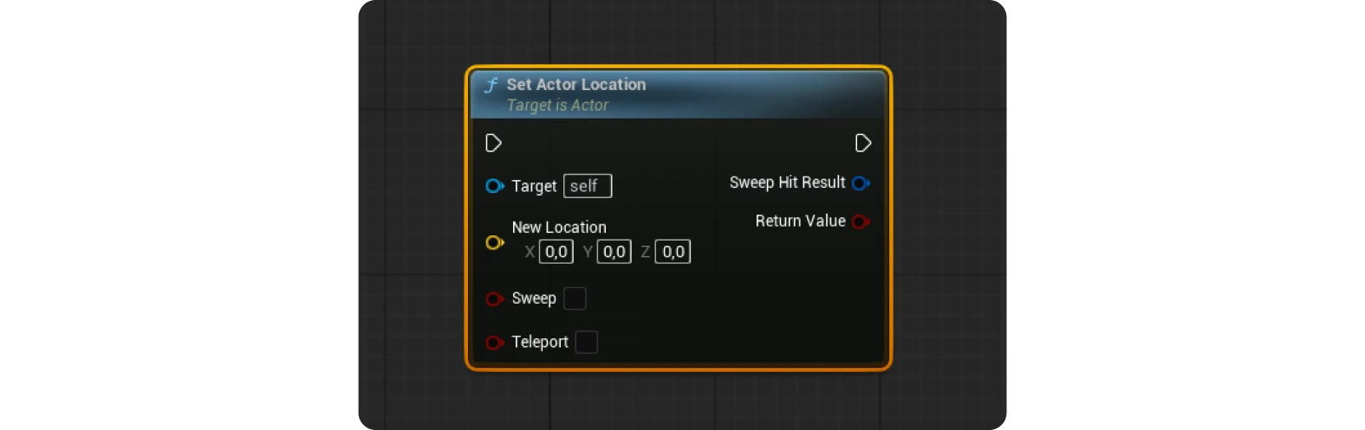Image resolution: width=1365 pixels, height=430 pixels.
Task: Click the input execution pin arrow
Action: [x=493, y=143]
